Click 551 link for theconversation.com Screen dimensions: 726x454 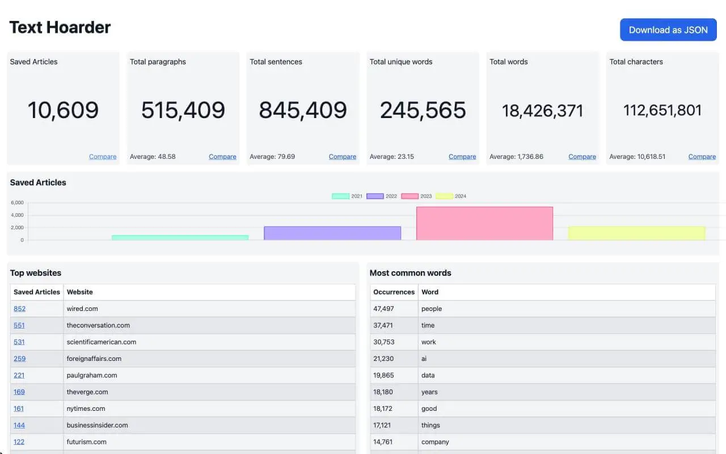19,325
